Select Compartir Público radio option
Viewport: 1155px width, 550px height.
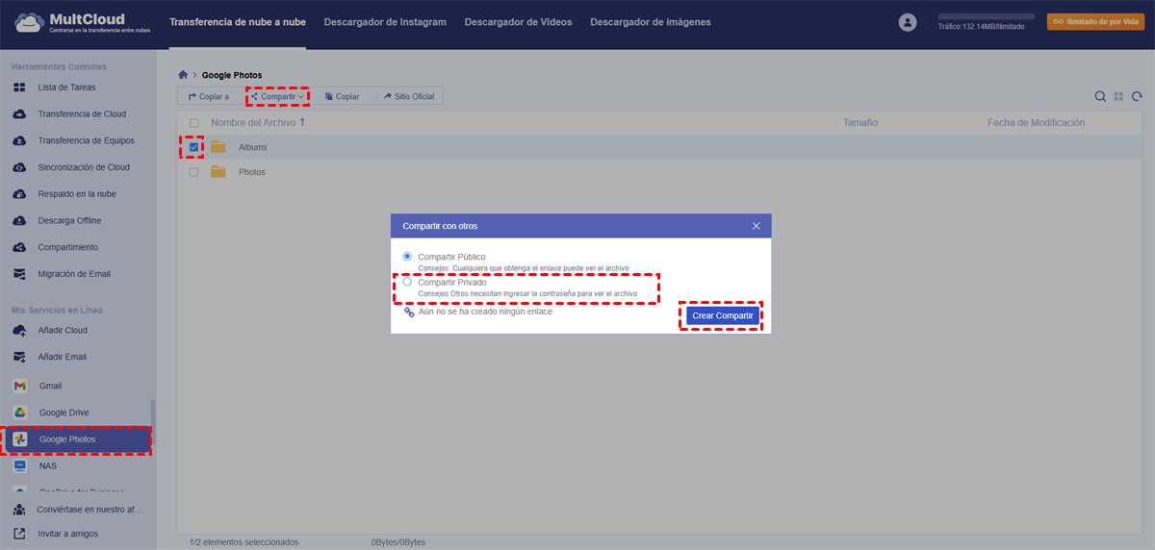407,257
